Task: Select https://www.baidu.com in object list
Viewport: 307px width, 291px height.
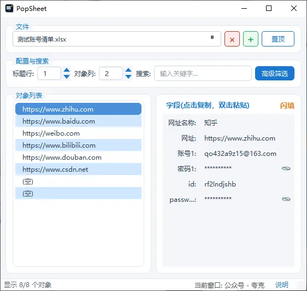Action: (78, 121)
